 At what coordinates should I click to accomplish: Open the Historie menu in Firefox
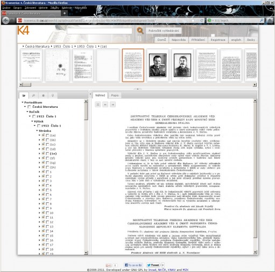[x=43, y=8]
